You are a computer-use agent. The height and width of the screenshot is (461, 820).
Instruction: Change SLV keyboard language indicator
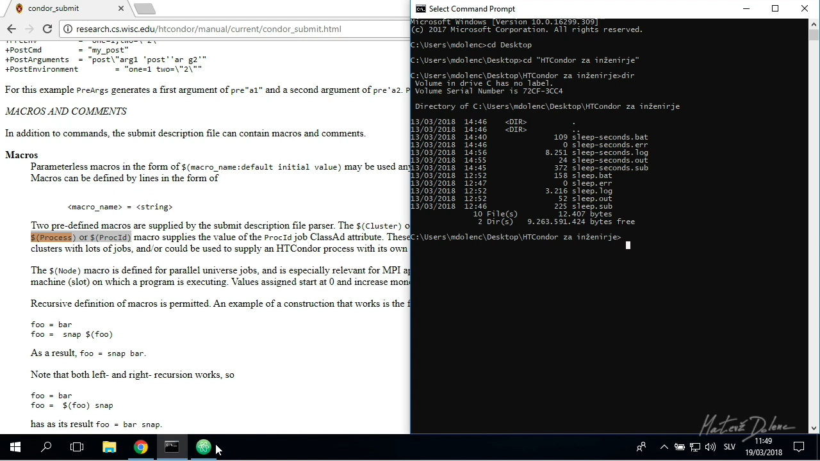pyautogui.click(x=730, y=447)
